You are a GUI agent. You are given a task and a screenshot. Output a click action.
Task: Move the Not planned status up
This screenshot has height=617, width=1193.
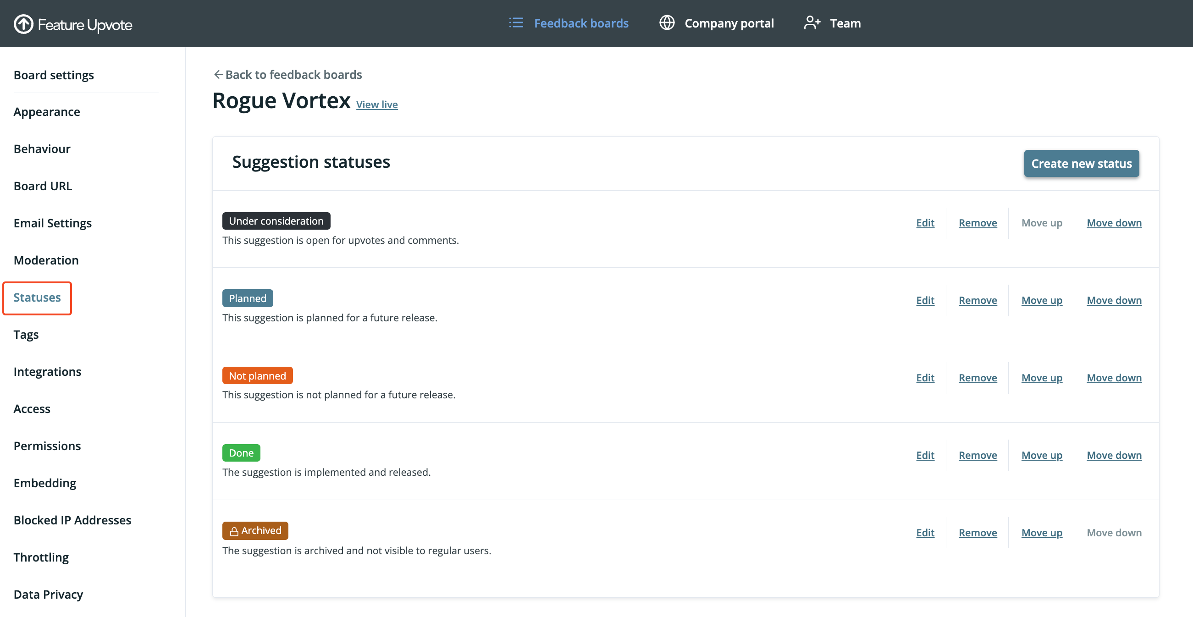pos(1042,378)
